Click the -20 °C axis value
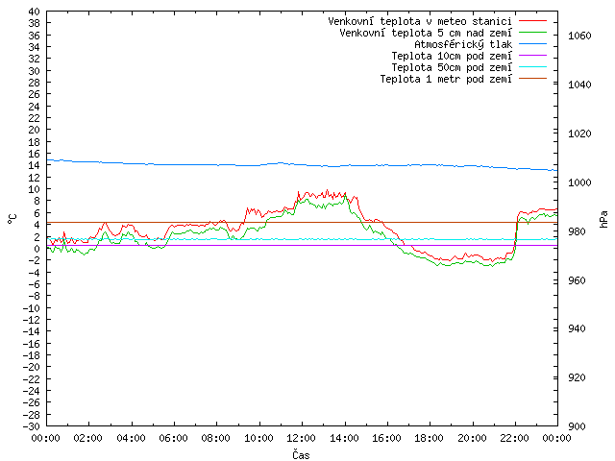The height and width of the screenshot is (461, 615). [x=32, y=367]
